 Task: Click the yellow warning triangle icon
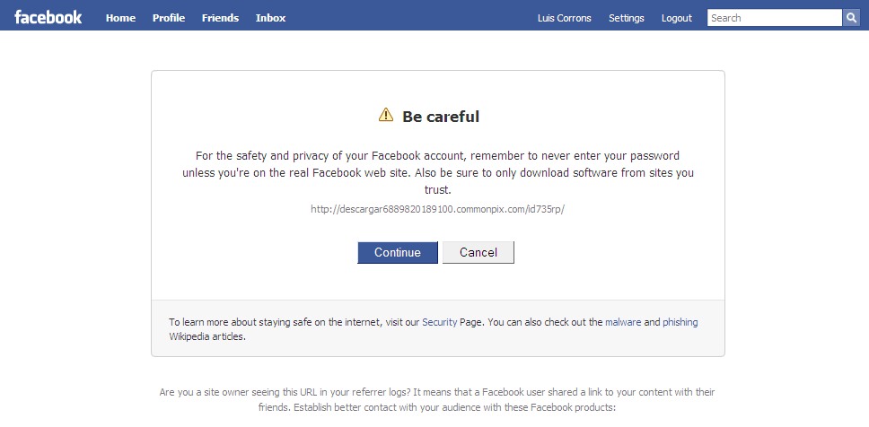(x=386, y=115)
